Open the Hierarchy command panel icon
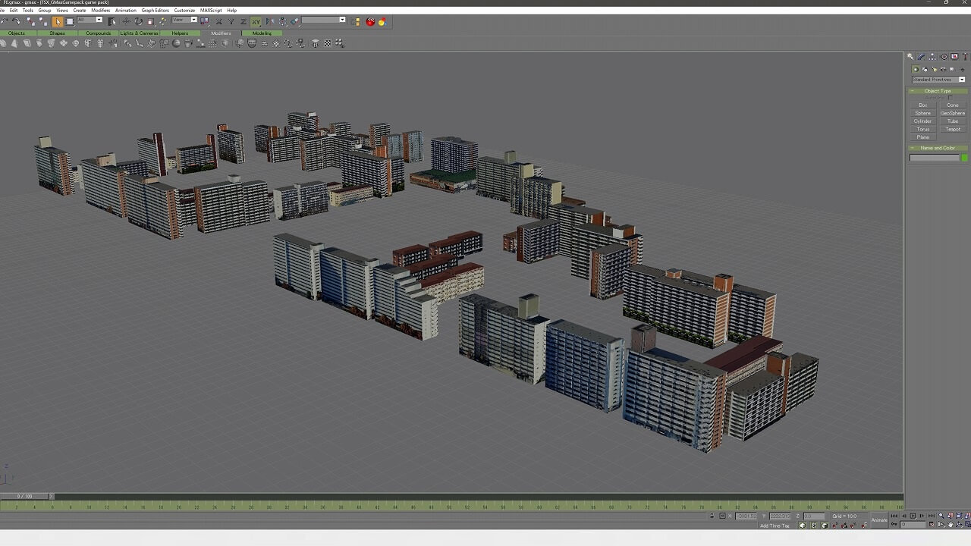The image size is (971, 546). tap(932, 57)
